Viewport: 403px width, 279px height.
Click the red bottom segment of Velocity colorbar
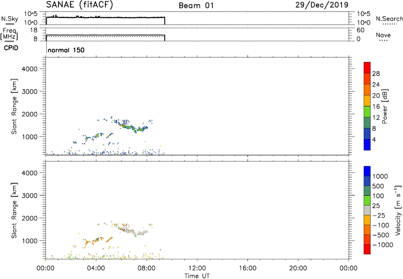coord(367,249)
